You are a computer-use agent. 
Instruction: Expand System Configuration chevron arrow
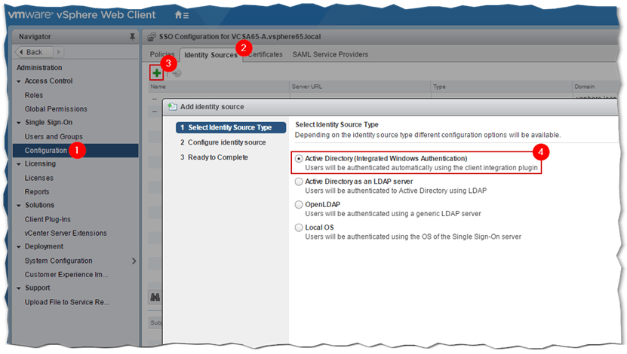[x=134, y=261]
